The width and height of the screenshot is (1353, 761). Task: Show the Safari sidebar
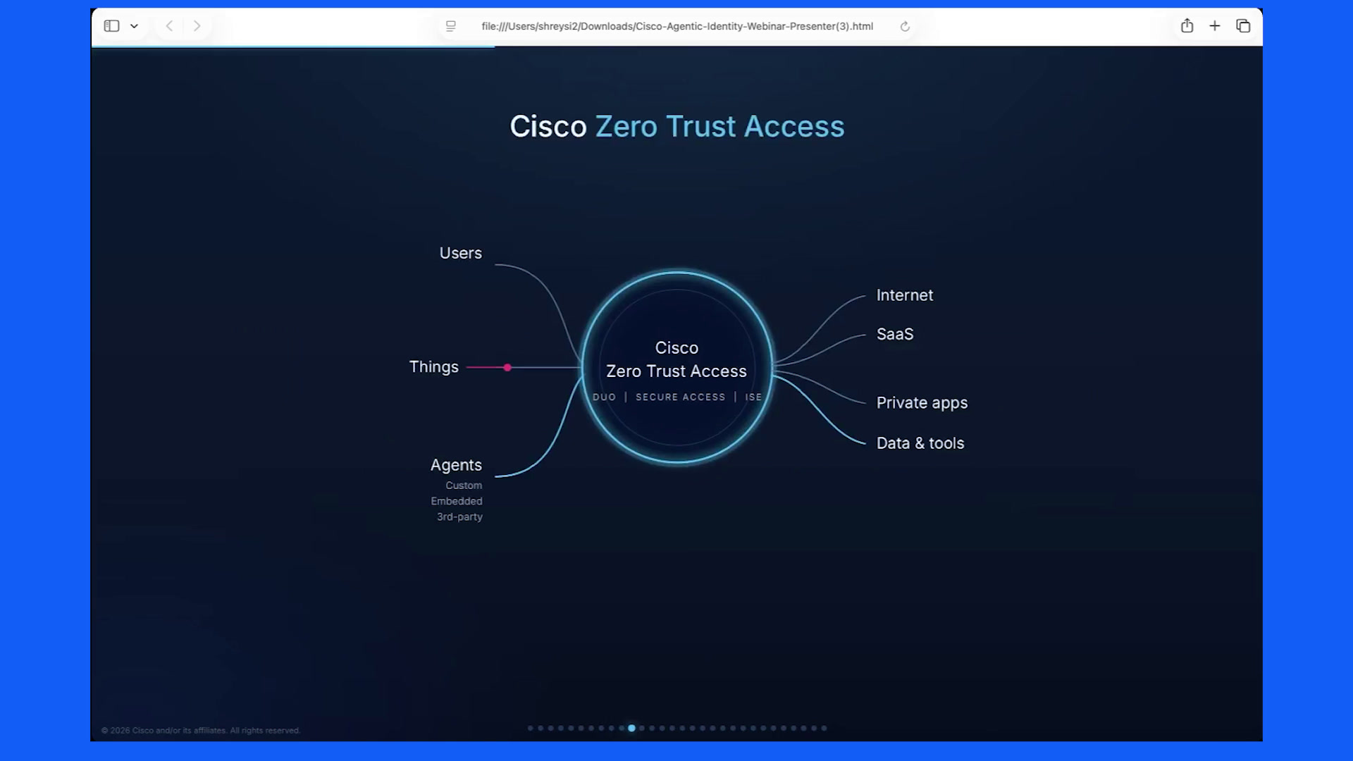coord(111,26)
